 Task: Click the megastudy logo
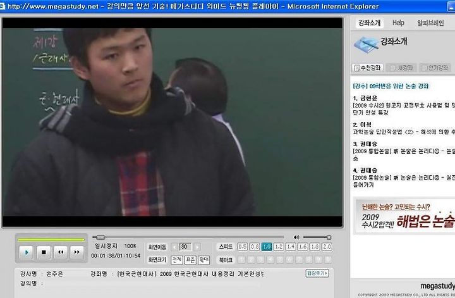tap(437, 286)
